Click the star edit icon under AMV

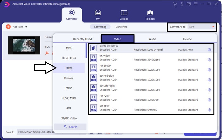[x=47, y=53]
